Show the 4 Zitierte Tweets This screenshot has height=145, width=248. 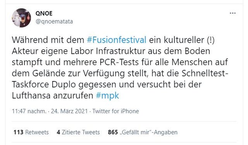click(x=78, y=132)
